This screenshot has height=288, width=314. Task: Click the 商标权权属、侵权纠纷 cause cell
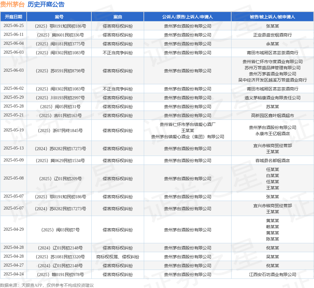coord(117,257)
